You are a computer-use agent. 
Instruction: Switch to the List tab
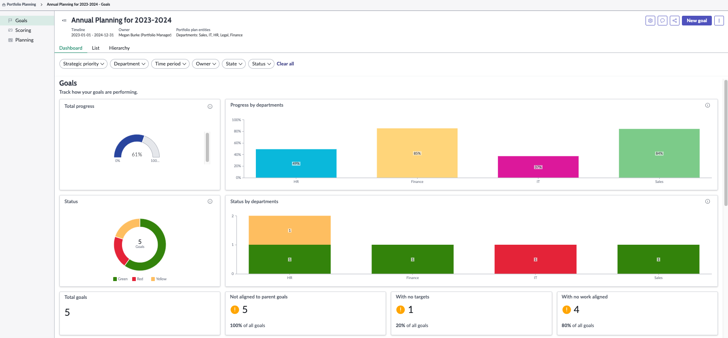95,48
